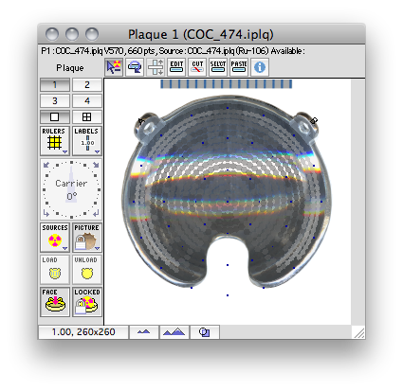Click the rotate plaque tool icon
403x391 pixels.
click(135, 67)
